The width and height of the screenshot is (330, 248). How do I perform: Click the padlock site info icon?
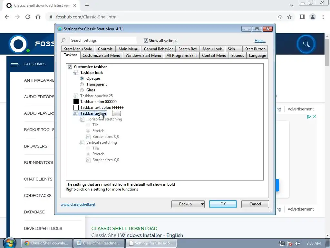click(x=51, y=17)
